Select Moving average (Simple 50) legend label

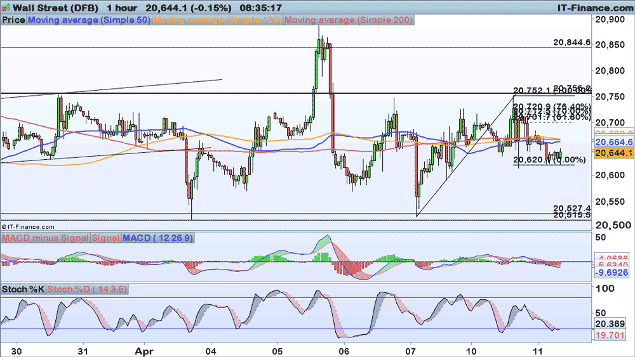[89, 20]
